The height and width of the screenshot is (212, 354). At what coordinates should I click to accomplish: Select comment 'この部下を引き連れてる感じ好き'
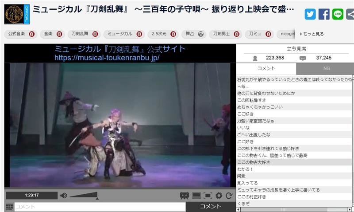pyautogui.click(x=294, y=149)
